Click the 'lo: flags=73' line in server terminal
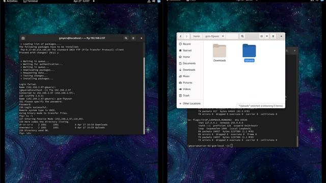Image resolution: width=326 pixels, height=183 pixels. 218,120
